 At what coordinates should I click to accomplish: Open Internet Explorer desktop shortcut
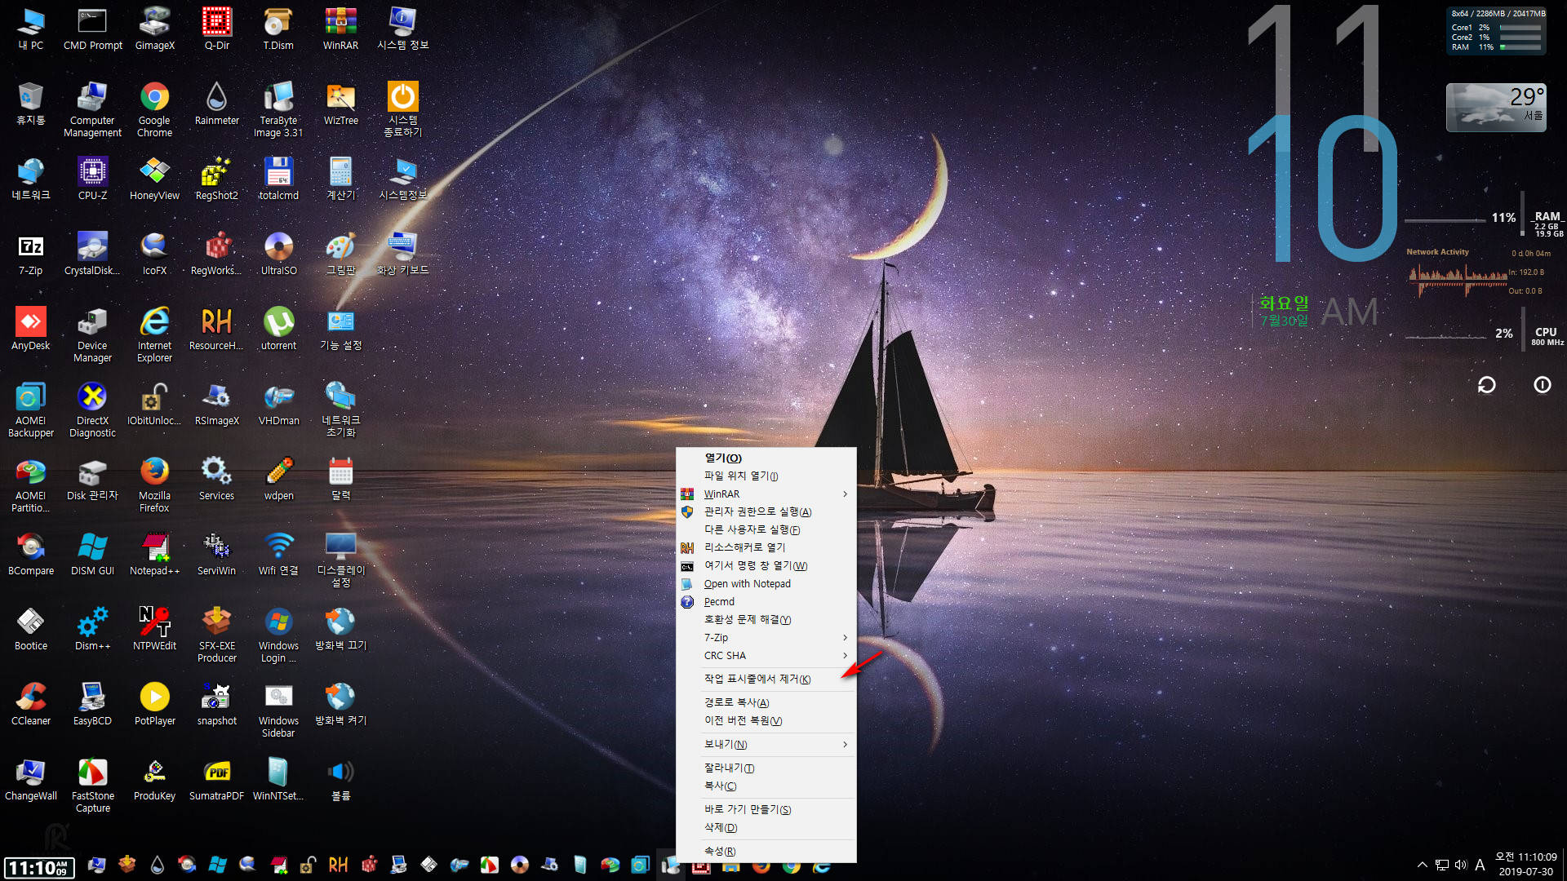[154, 334]
